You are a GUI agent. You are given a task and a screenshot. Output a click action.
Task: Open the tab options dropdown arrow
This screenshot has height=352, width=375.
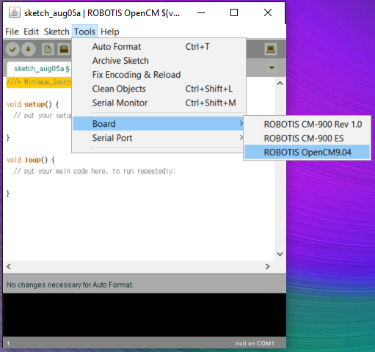coord(272,67)
